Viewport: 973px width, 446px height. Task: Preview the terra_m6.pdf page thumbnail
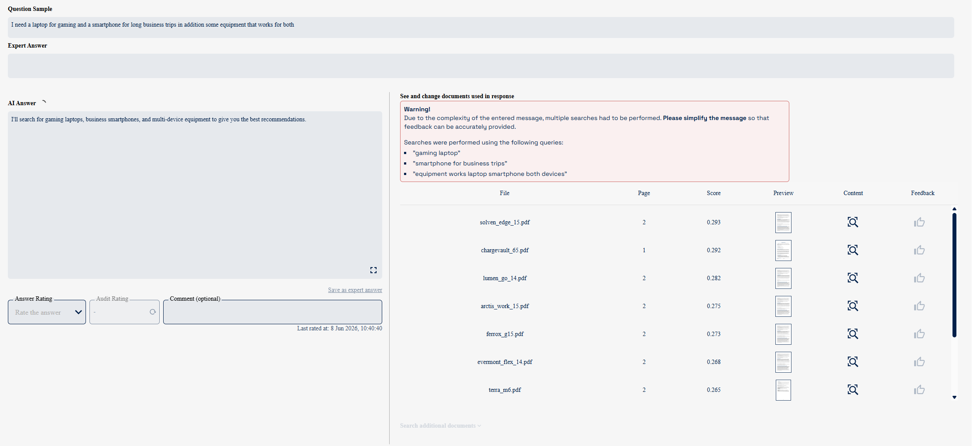click(783, 390)
